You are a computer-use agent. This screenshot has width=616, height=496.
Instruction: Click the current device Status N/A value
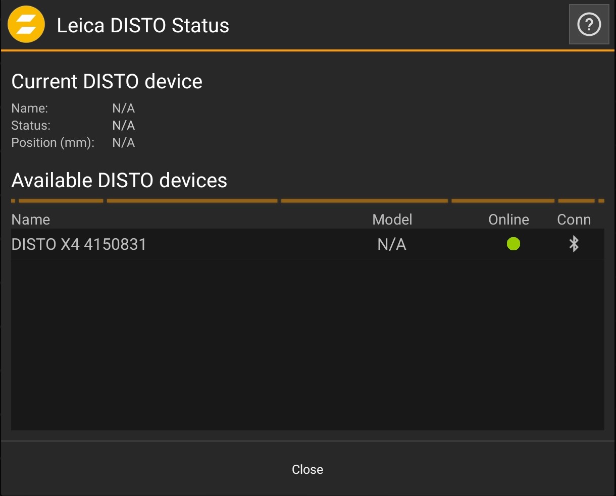pos(124,125)
